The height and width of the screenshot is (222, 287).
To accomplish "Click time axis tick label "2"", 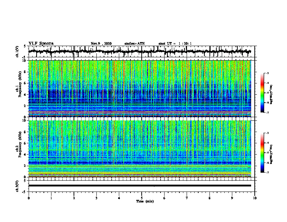I will 74,198.
